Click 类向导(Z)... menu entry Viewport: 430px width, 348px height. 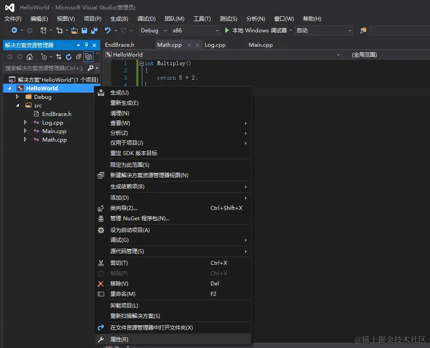173,208
